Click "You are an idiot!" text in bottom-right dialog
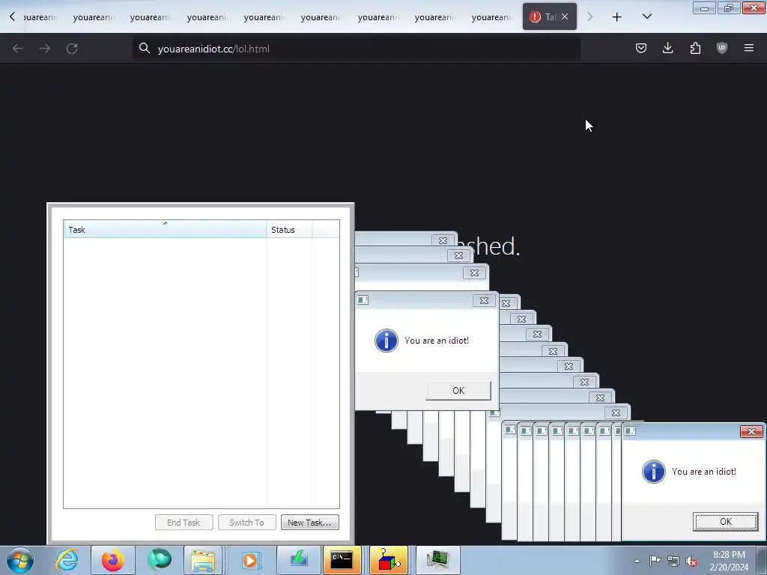767x575 pixels. point(703,472)
